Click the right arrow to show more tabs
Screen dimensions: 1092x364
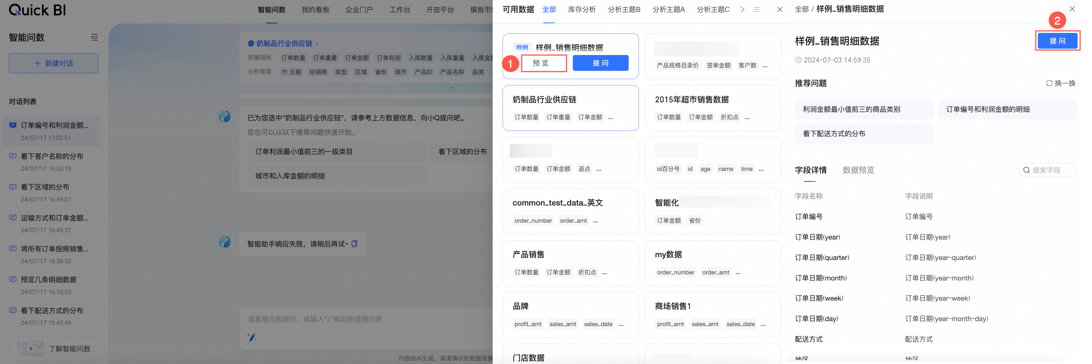742,9
